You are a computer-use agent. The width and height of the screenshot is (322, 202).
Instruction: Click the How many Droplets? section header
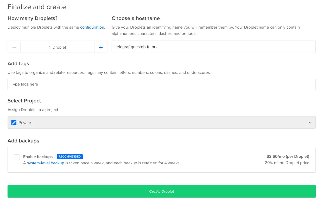[x=32, y=18]
